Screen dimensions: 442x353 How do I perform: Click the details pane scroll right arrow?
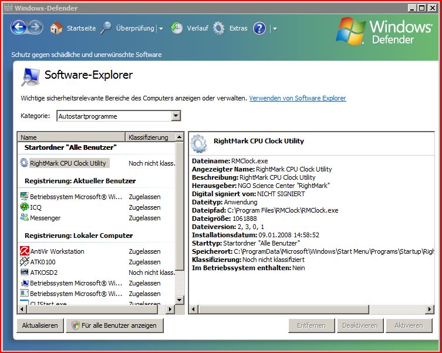click(x=429, y=310)
